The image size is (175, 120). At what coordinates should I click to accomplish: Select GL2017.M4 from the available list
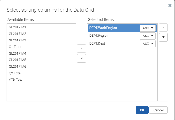[x=41, y=53]
